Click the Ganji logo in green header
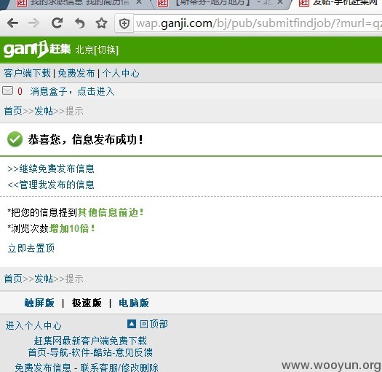 [37, 50]
